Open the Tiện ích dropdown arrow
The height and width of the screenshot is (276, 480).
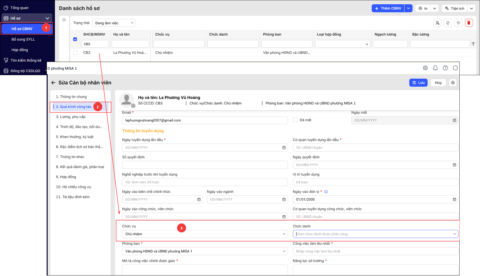tap(471, 8)
